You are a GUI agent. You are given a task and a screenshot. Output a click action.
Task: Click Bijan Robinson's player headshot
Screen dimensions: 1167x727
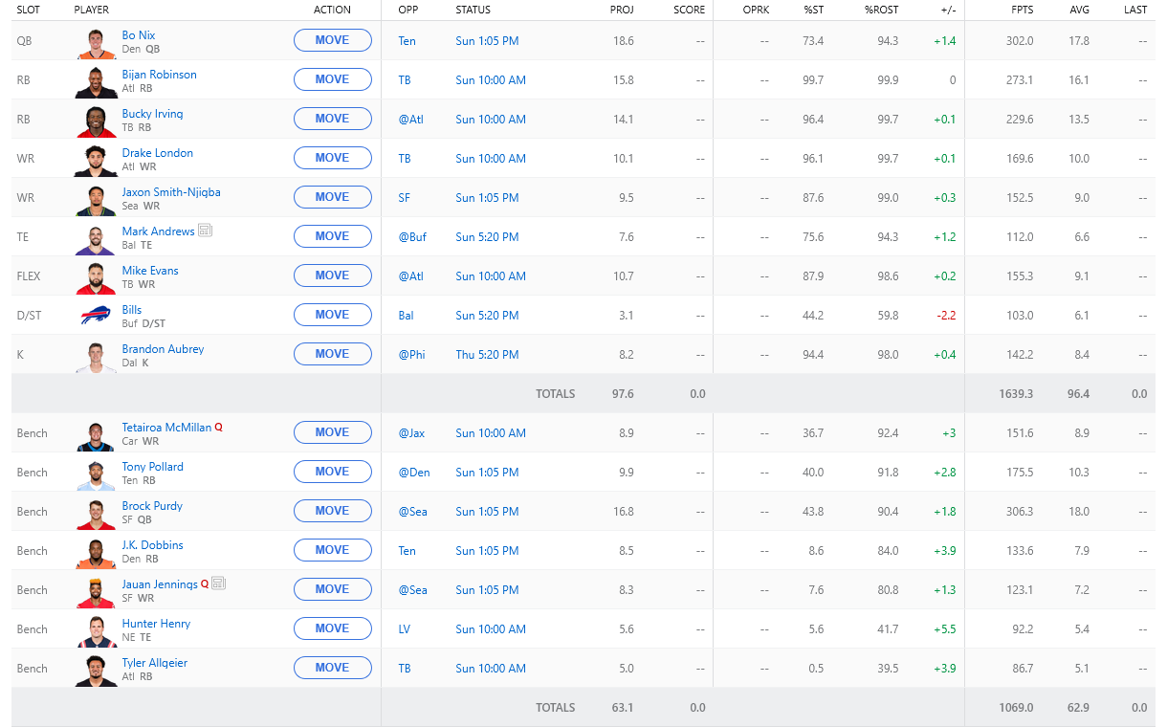point(96,81)
